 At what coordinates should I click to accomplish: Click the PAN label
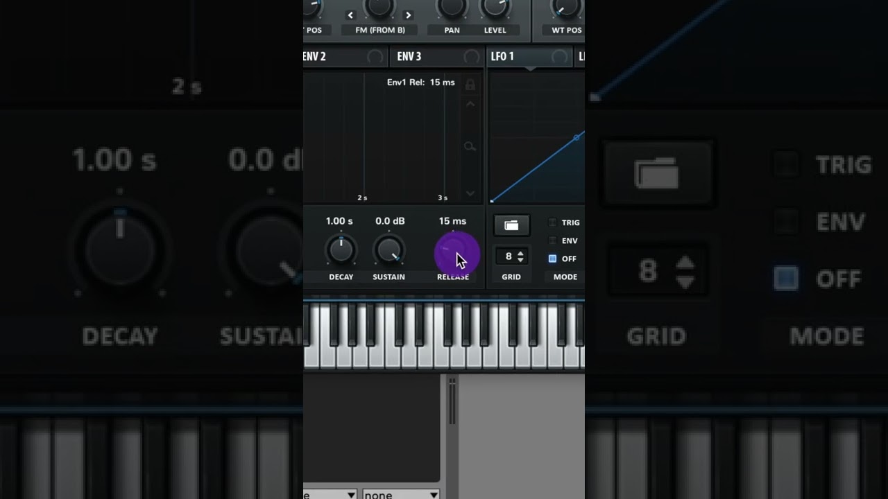click(452, 30)
